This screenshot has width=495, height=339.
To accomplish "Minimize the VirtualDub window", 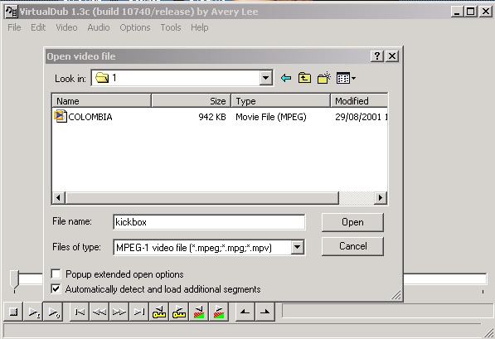I will pyautogui.click(x=457, y=12).
